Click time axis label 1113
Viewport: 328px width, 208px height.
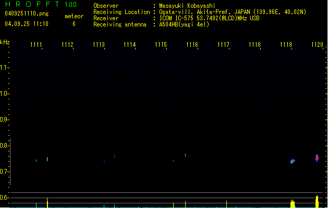pos(99,45)
